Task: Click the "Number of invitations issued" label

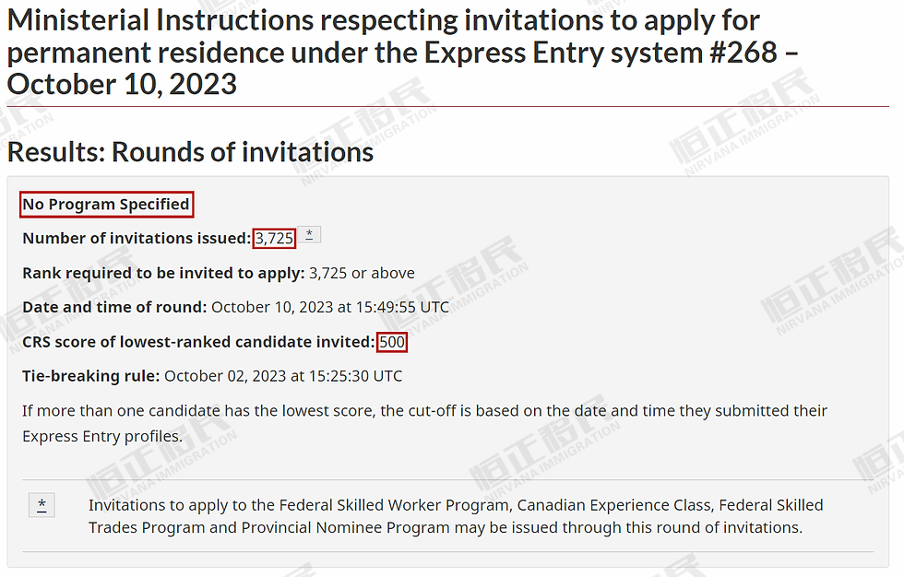Action: click(137, 239)
